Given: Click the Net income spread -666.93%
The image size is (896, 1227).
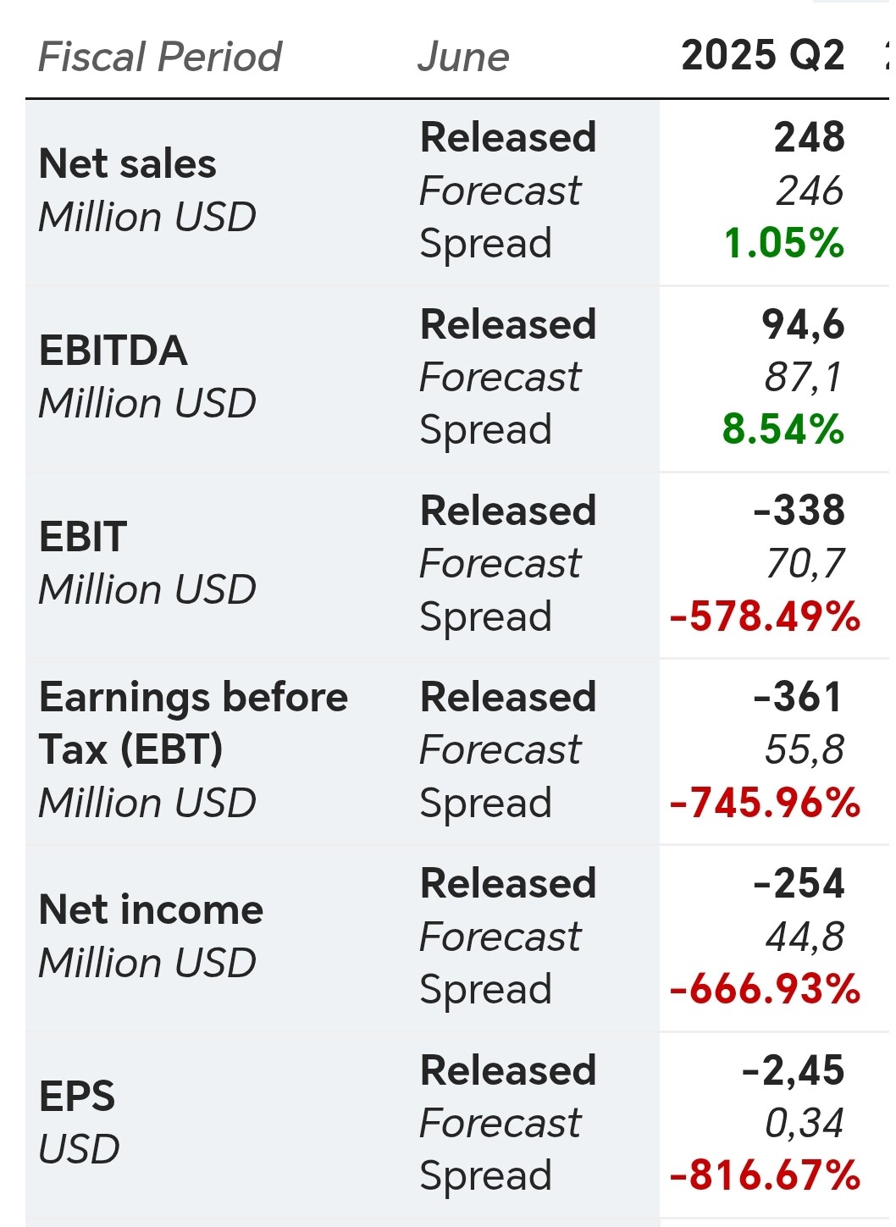Looking at the screenshot, I should tap(765, 989).
